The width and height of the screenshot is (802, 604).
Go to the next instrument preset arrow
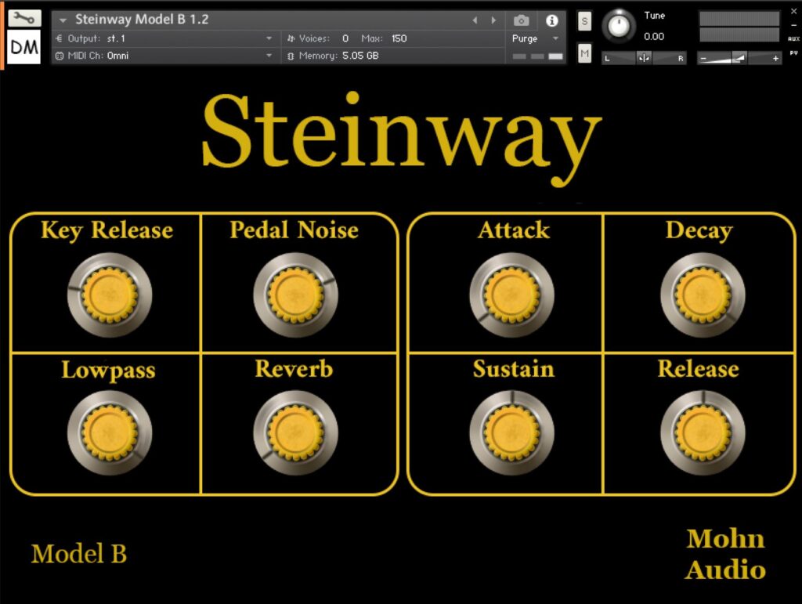493,20
